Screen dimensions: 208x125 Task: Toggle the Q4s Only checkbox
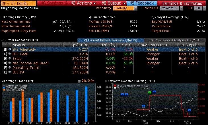tap(79, 81)
